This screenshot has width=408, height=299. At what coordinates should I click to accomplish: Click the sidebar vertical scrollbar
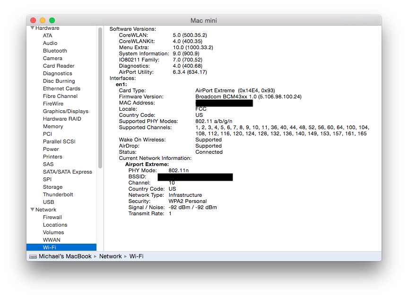pyautogui.click(x=100, y=97)
